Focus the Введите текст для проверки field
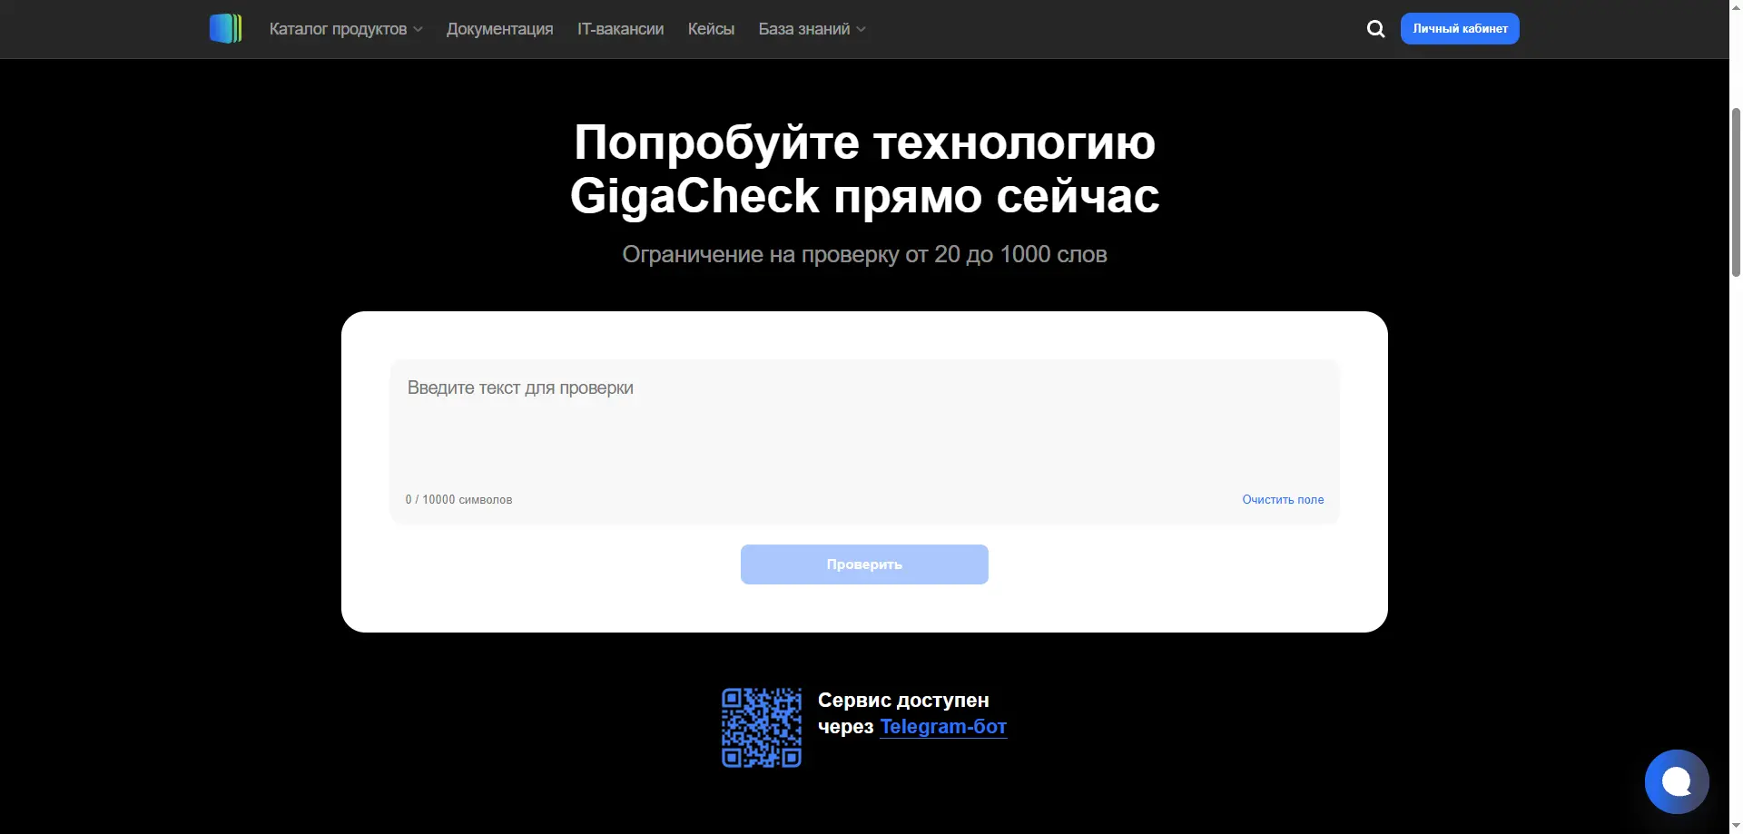1743x834 pixels. (864, 427)
